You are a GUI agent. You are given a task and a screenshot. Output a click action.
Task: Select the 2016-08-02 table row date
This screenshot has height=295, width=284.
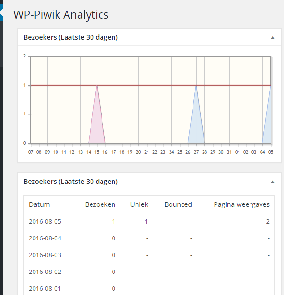[45, 272]
